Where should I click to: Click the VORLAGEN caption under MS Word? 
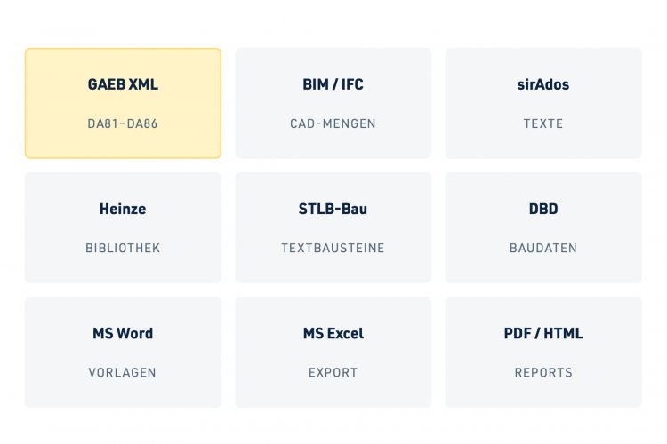123,373
